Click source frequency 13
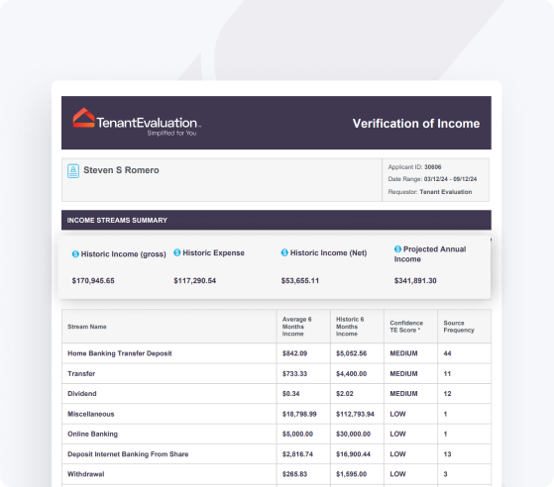This screenshot has width=554, height=487. point(447,454)
